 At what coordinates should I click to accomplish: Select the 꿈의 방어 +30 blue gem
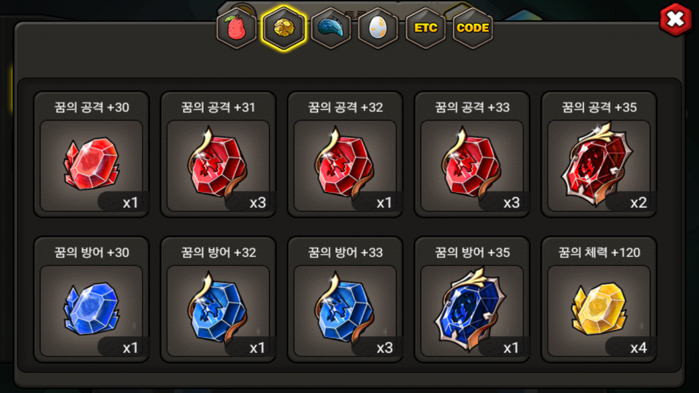point(91,299)
